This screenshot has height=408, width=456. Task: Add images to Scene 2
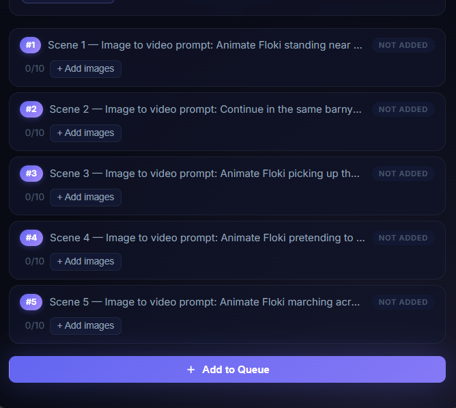[85, 133]
